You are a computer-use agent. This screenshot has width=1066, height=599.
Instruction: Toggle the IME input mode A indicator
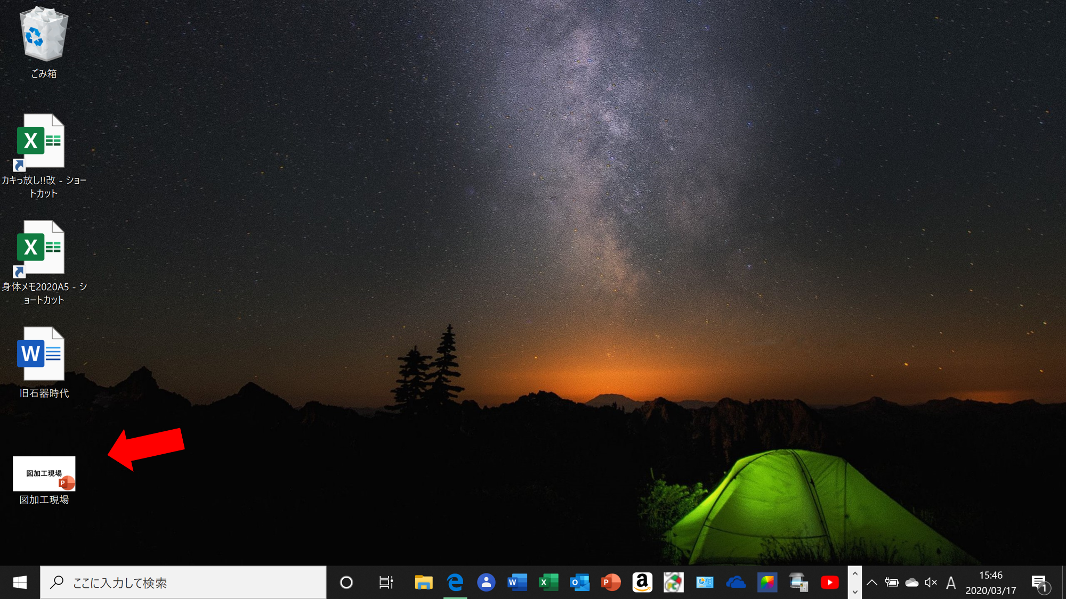[x=951, y=582]
